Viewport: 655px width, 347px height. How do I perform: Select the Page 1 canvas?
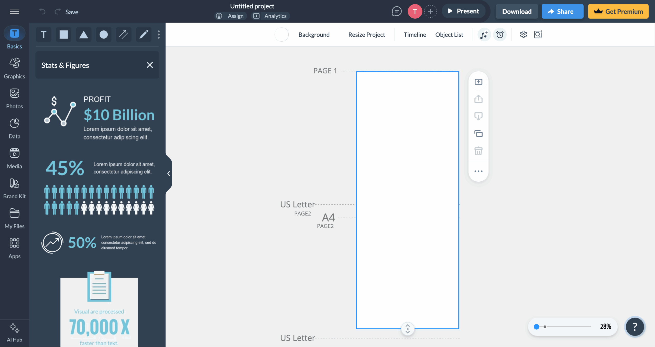[x=408, y=200]
